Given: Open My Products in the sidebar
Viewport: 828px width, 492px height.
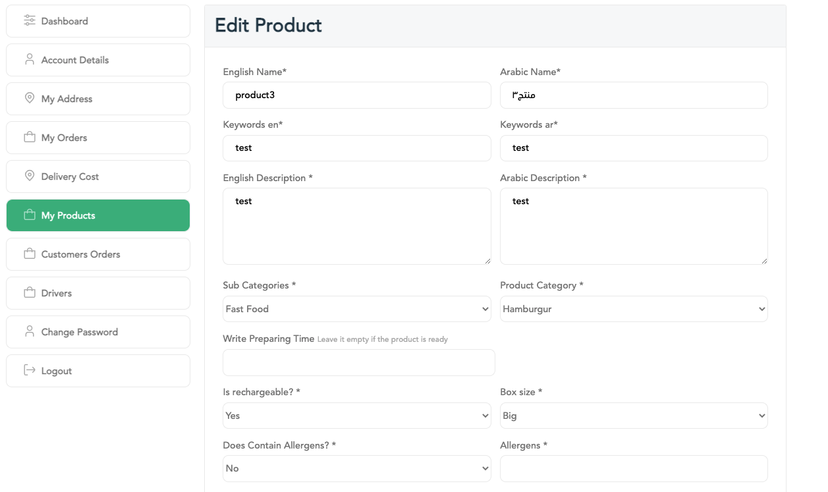Looking at the screenshot, I should click(98, 215).
